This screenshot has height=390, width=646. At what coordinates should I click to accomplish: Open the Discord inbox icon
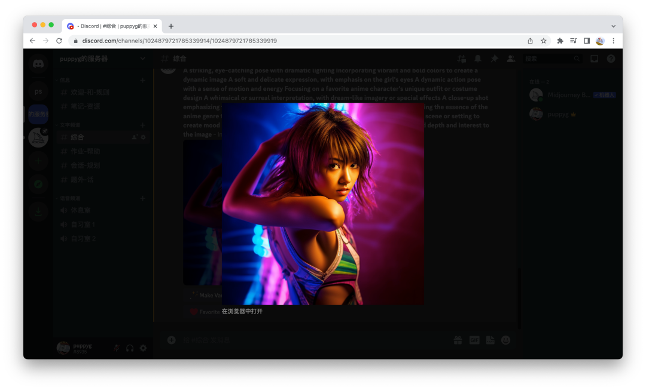(594, 59)
